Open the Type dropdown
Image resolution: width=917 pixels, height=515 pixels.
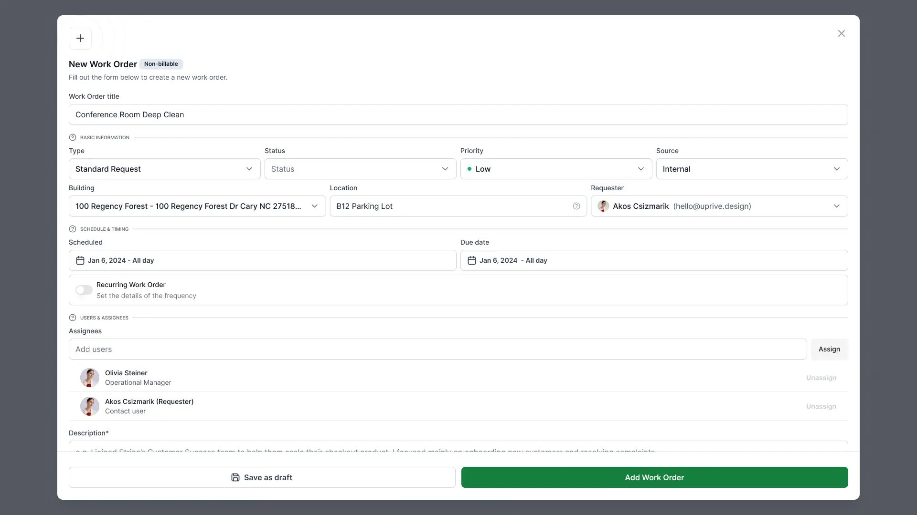click(164, 169)
